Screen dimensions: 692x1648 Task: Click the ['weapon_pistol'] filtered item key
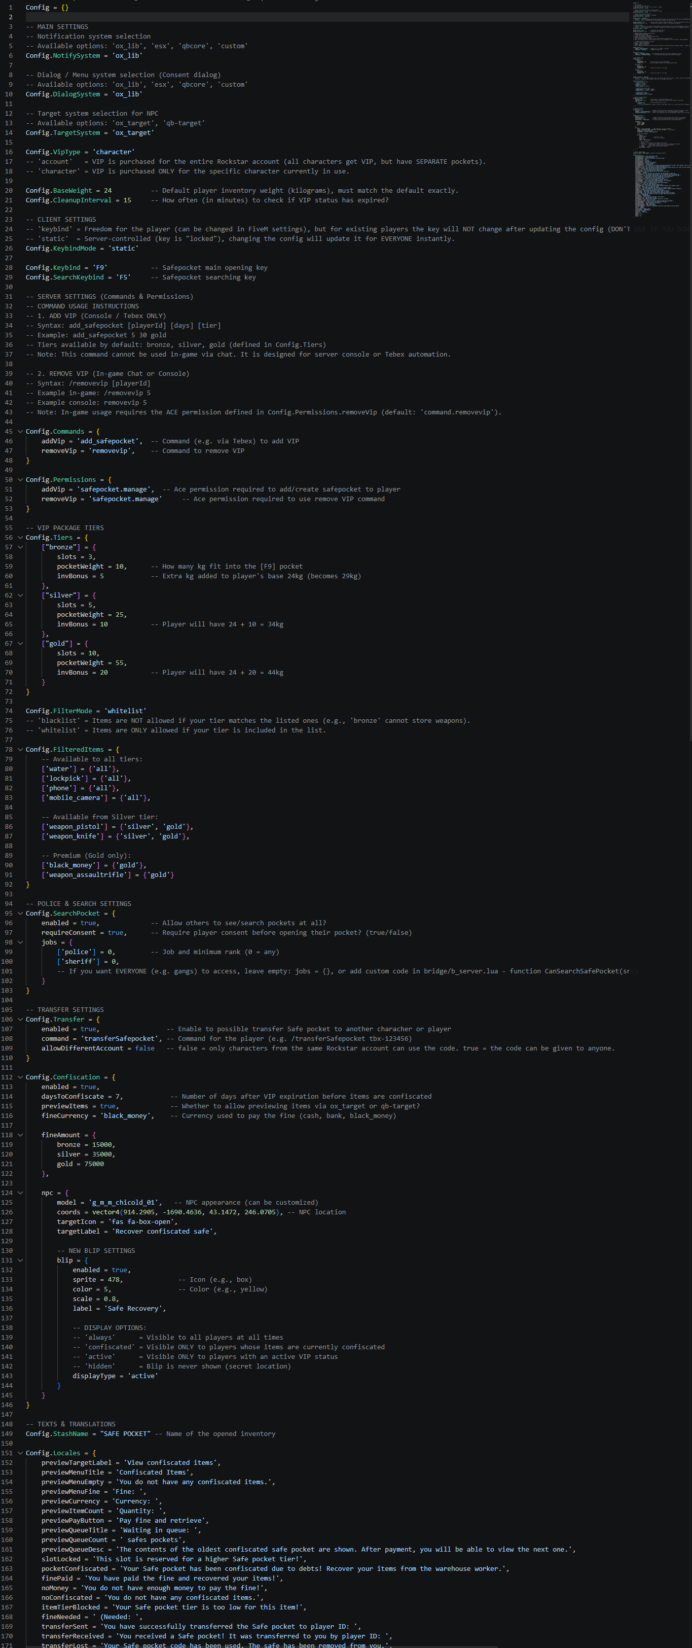(x=74, y=827)
